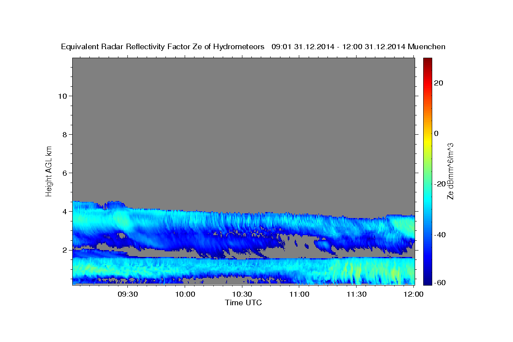The width and height of the screenshot is (513, 342).
Task: Click the dark red top of the colorbar
Action: point(427,61)
